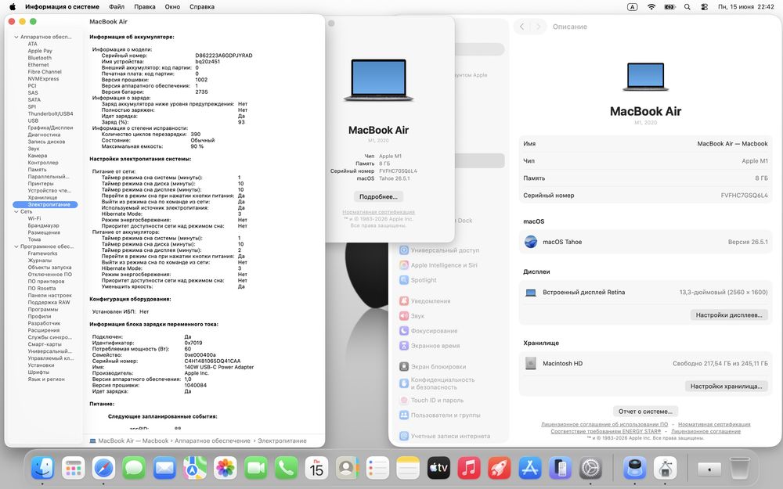Image resolution: width=783 pixels, height=489 pixels.
Task: Open Spotlight search in menu bar
Action: (687, 7)
